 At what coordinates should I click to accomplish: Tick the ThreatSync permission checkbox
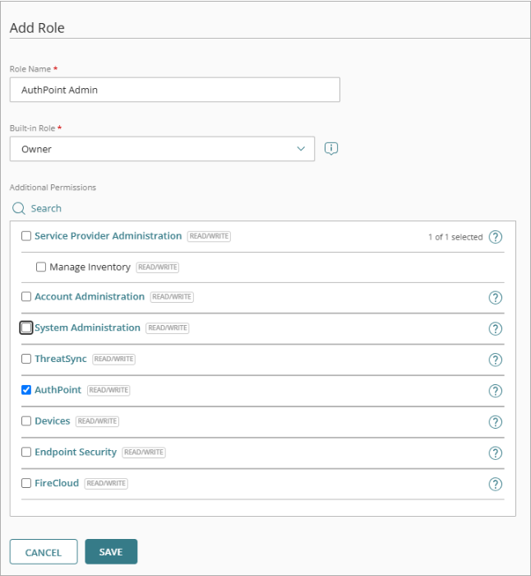(26, 359)
